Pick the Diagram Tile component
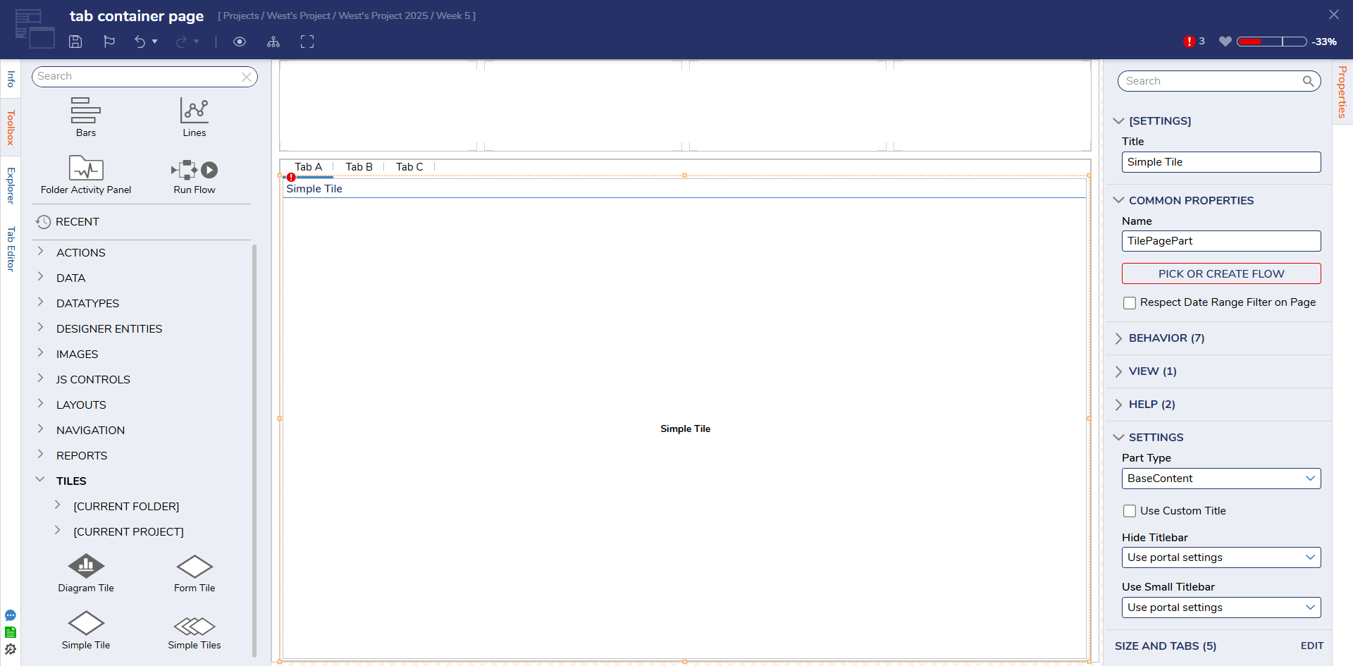Image resolution: width=1353 pixels, height=666 pixels. (86, 573)
